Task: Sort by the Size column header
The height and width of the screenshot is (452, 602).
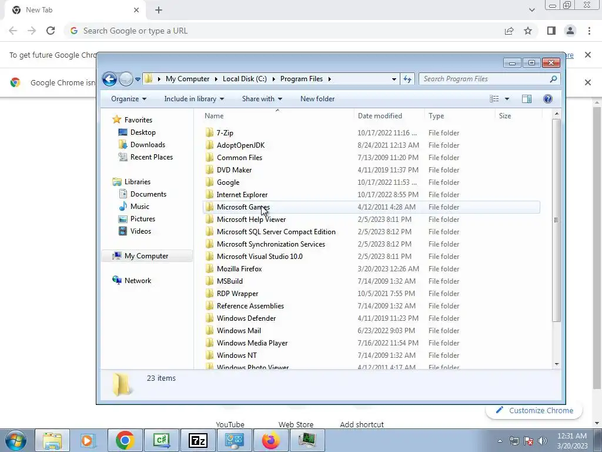Action: tap(519, 116)
